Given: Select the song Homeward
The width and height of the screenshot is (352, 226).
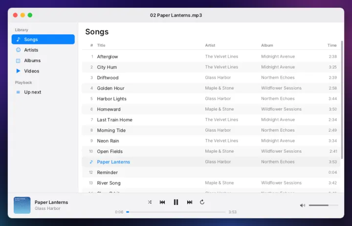Looking at the screenshot, I should 211,110.
